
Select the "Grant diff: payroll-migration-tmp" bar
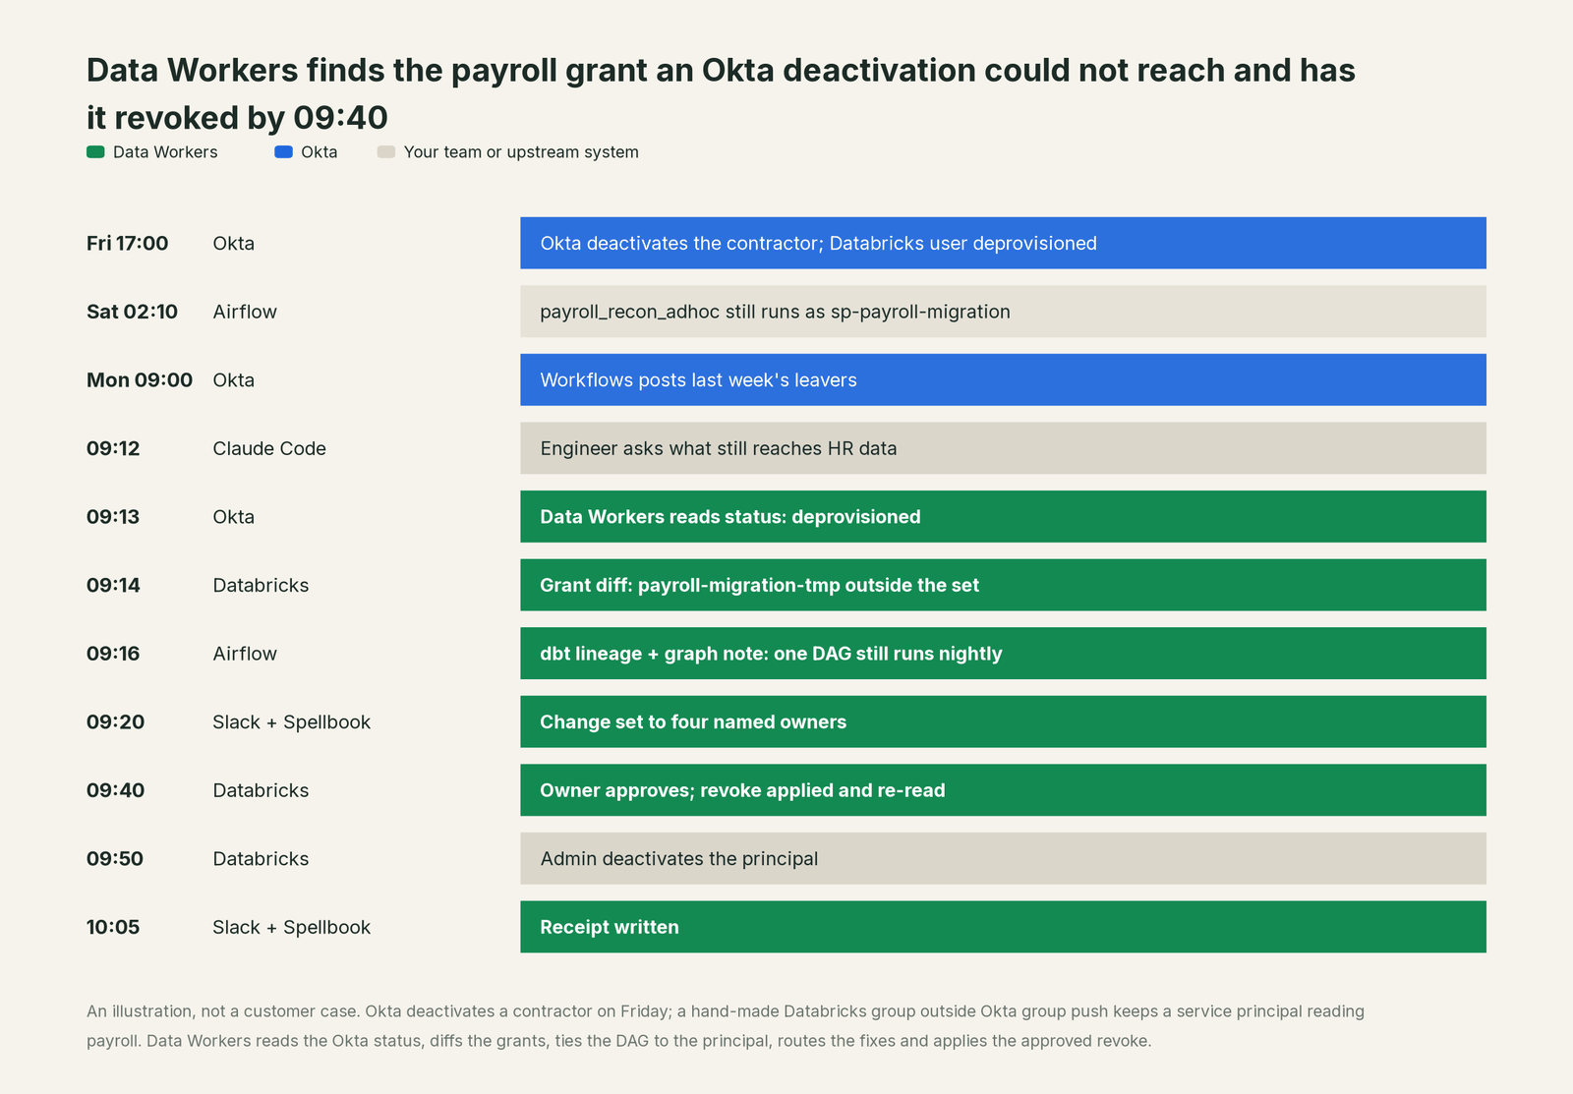pos(1003,585)
